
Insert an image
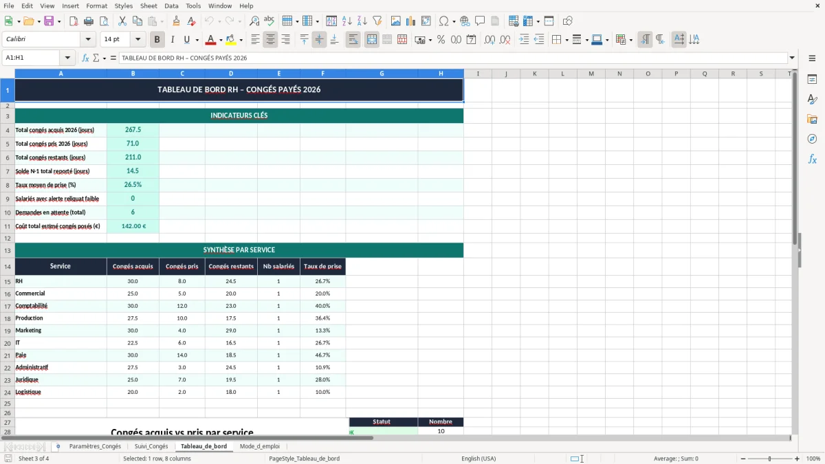click(396, 21)
